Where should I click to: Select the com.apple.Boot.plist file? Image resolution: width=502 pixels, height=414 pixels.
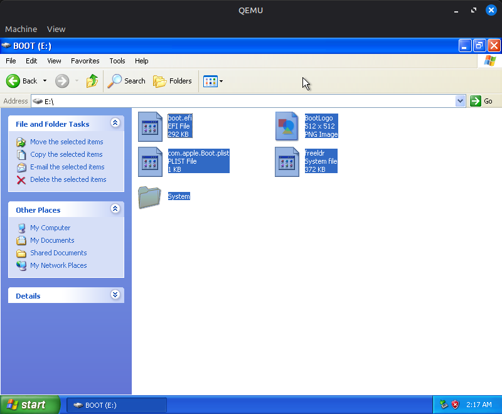click(151, 161)
